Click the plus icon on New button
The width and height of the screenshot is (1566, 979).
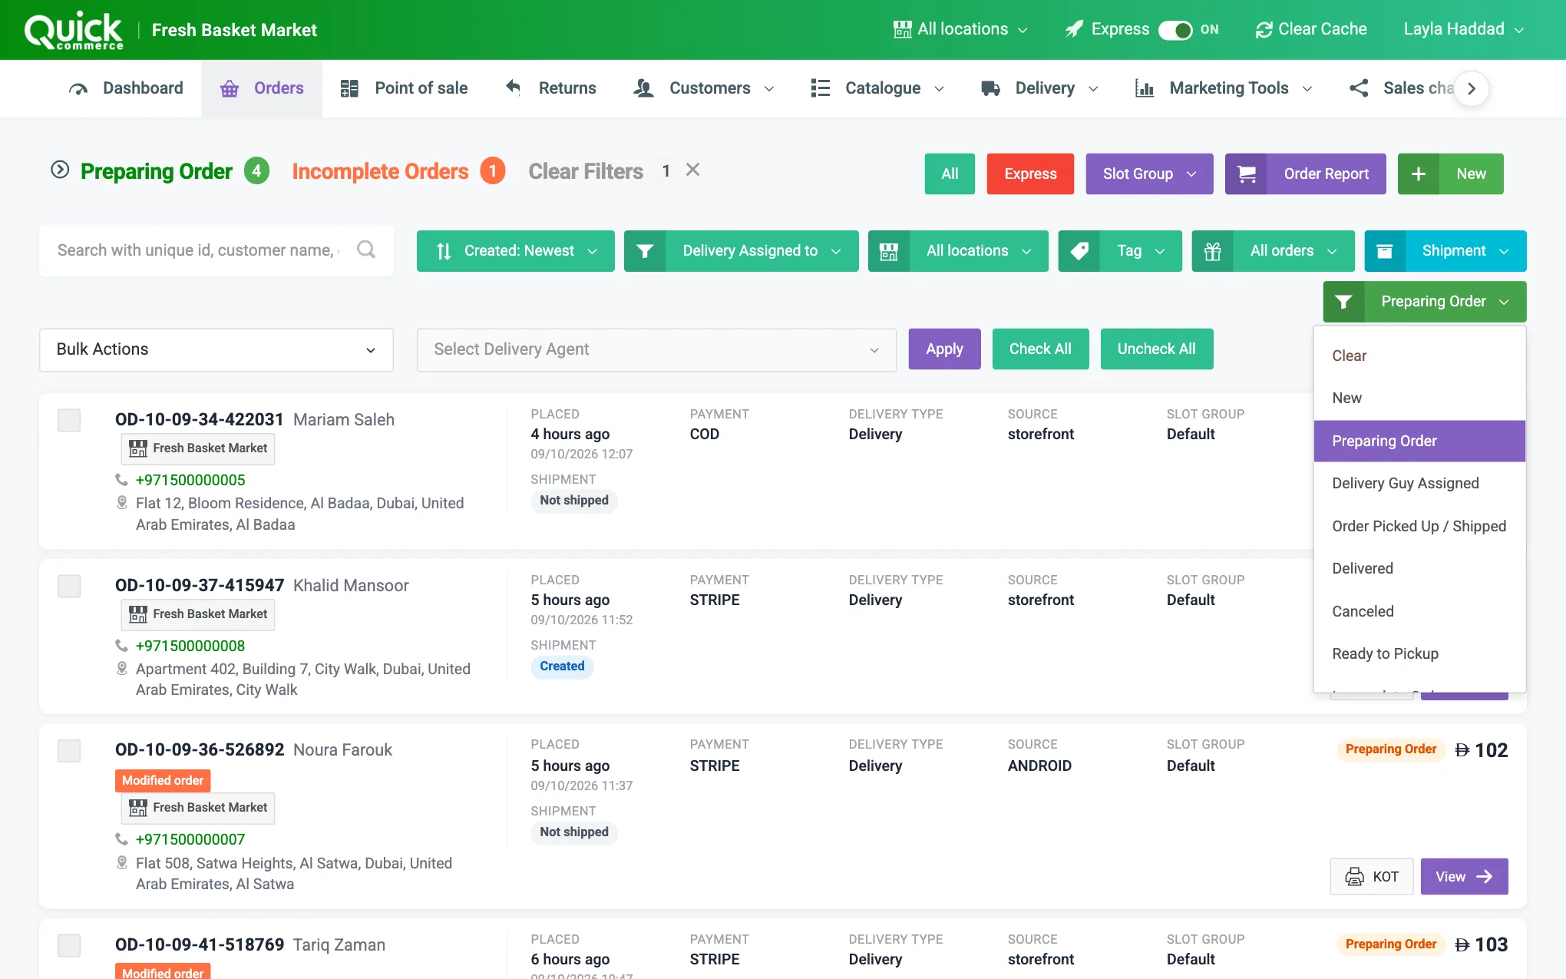point(1419,174)
